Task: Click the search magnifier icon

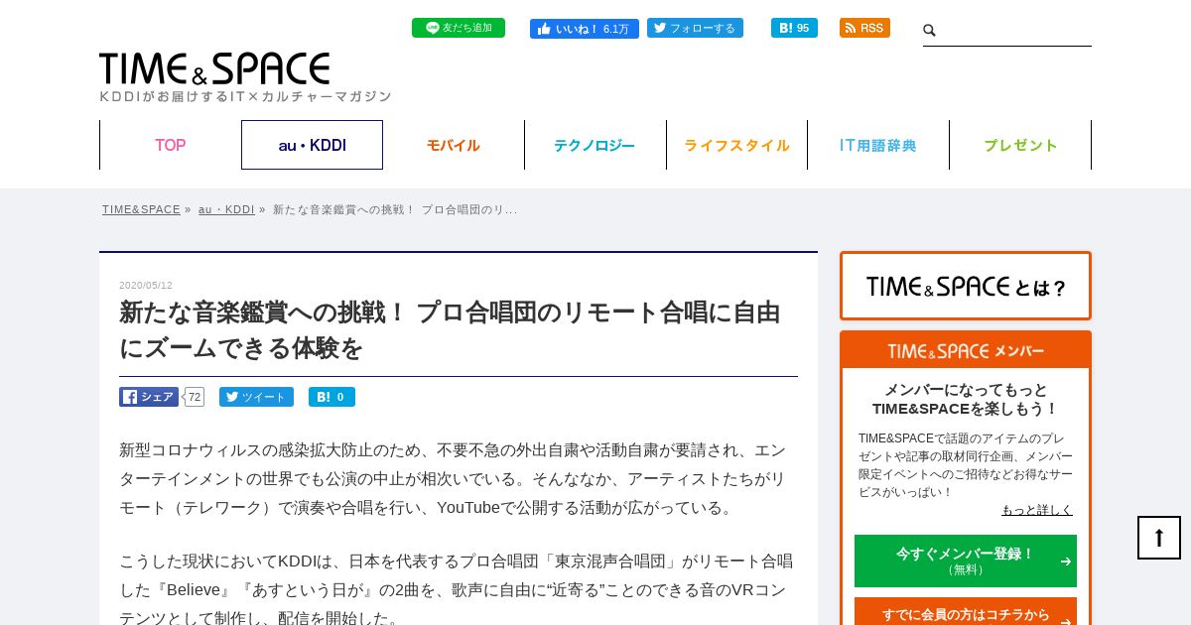Action: [x=930, y=31]
